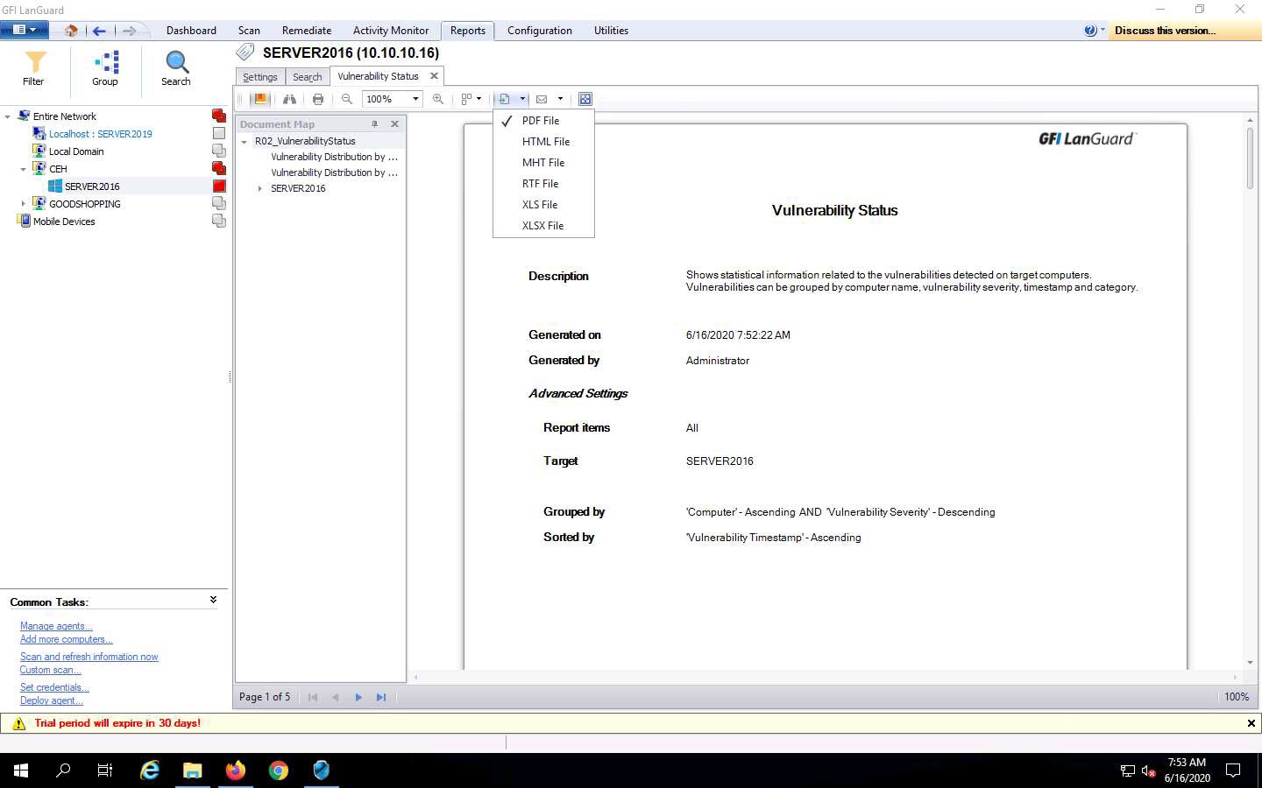Open Chrome from taskbar
This screenshot has height=788, width=1262.
[x=279, y=770]
